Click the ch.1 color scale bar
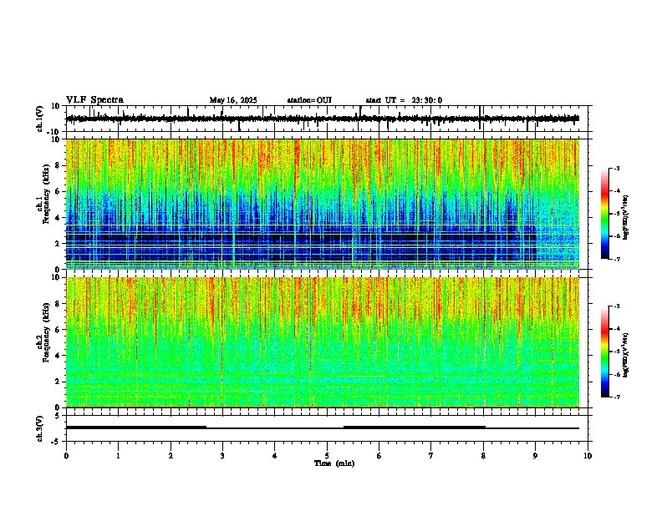 tap(605, 214)
